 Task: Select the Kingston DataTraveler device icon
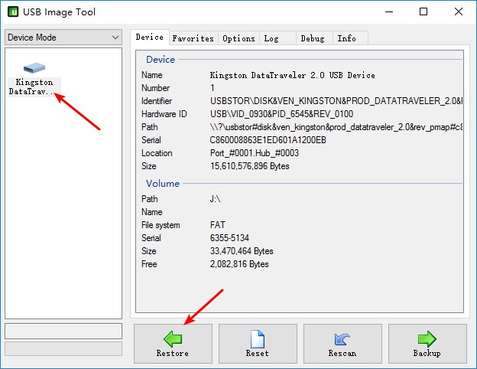(34, 79)
